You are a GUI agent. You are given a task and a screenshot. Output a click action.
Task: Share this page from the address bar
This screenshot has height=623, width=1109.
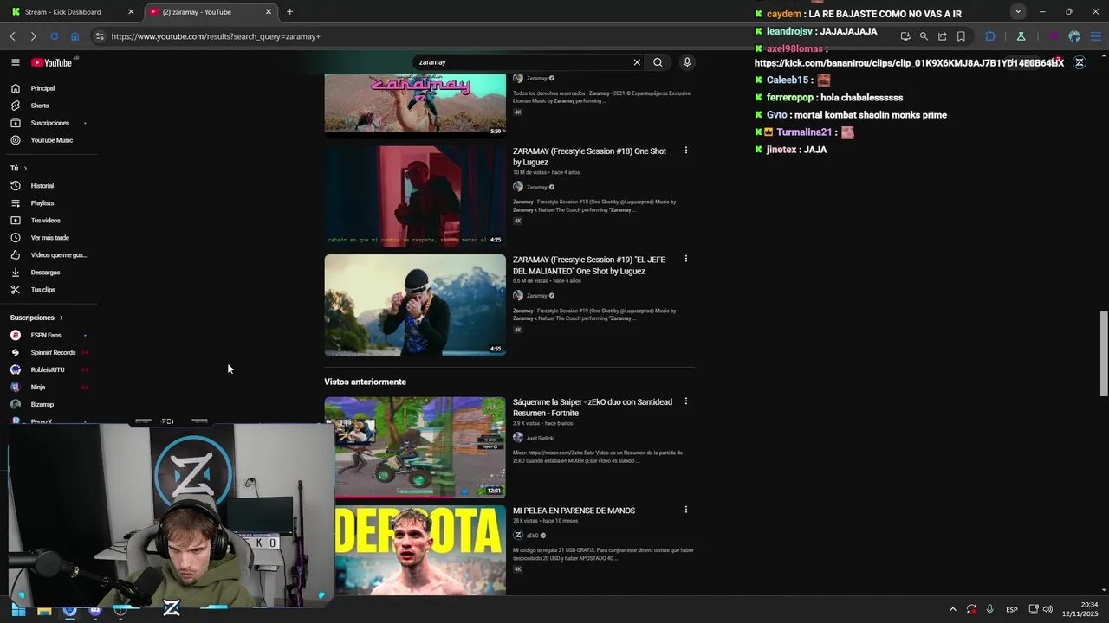coord(943,36)
